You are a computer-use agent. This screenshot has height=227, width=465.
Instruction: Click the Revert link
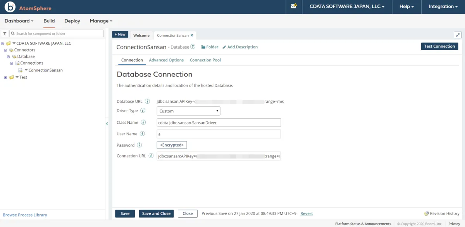[x=307, y=213]
